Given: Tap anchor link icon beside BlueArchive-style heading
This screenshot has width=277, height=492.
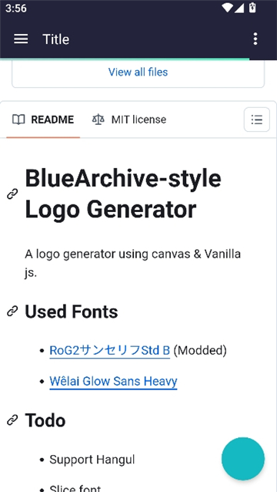Looking at the screenshot, I should (12, 194).
